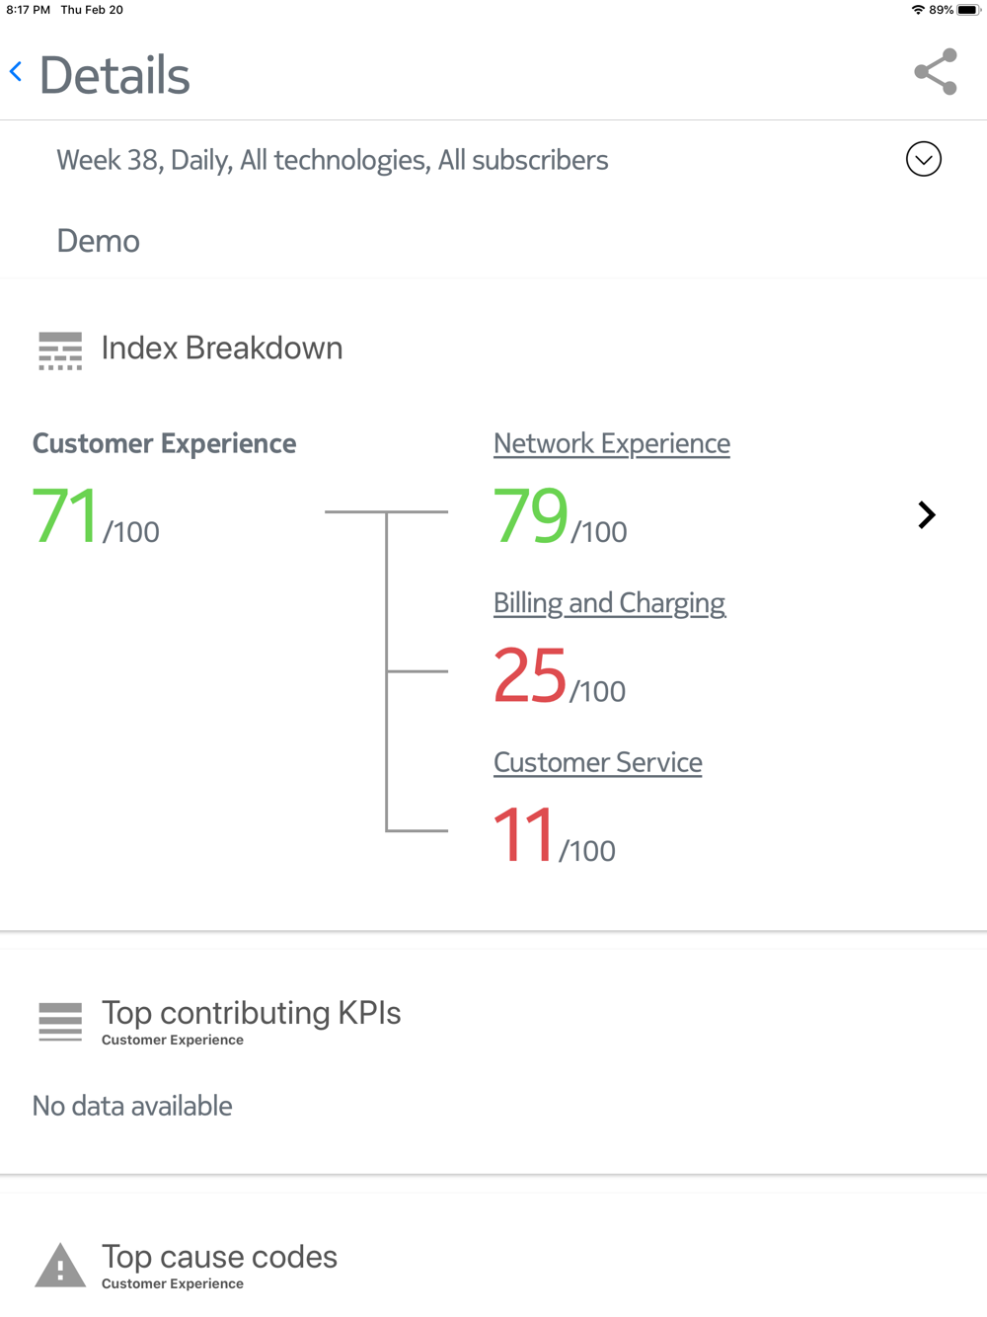Select the Customer Service score 11
The image size is (987, 1317).
524,835
